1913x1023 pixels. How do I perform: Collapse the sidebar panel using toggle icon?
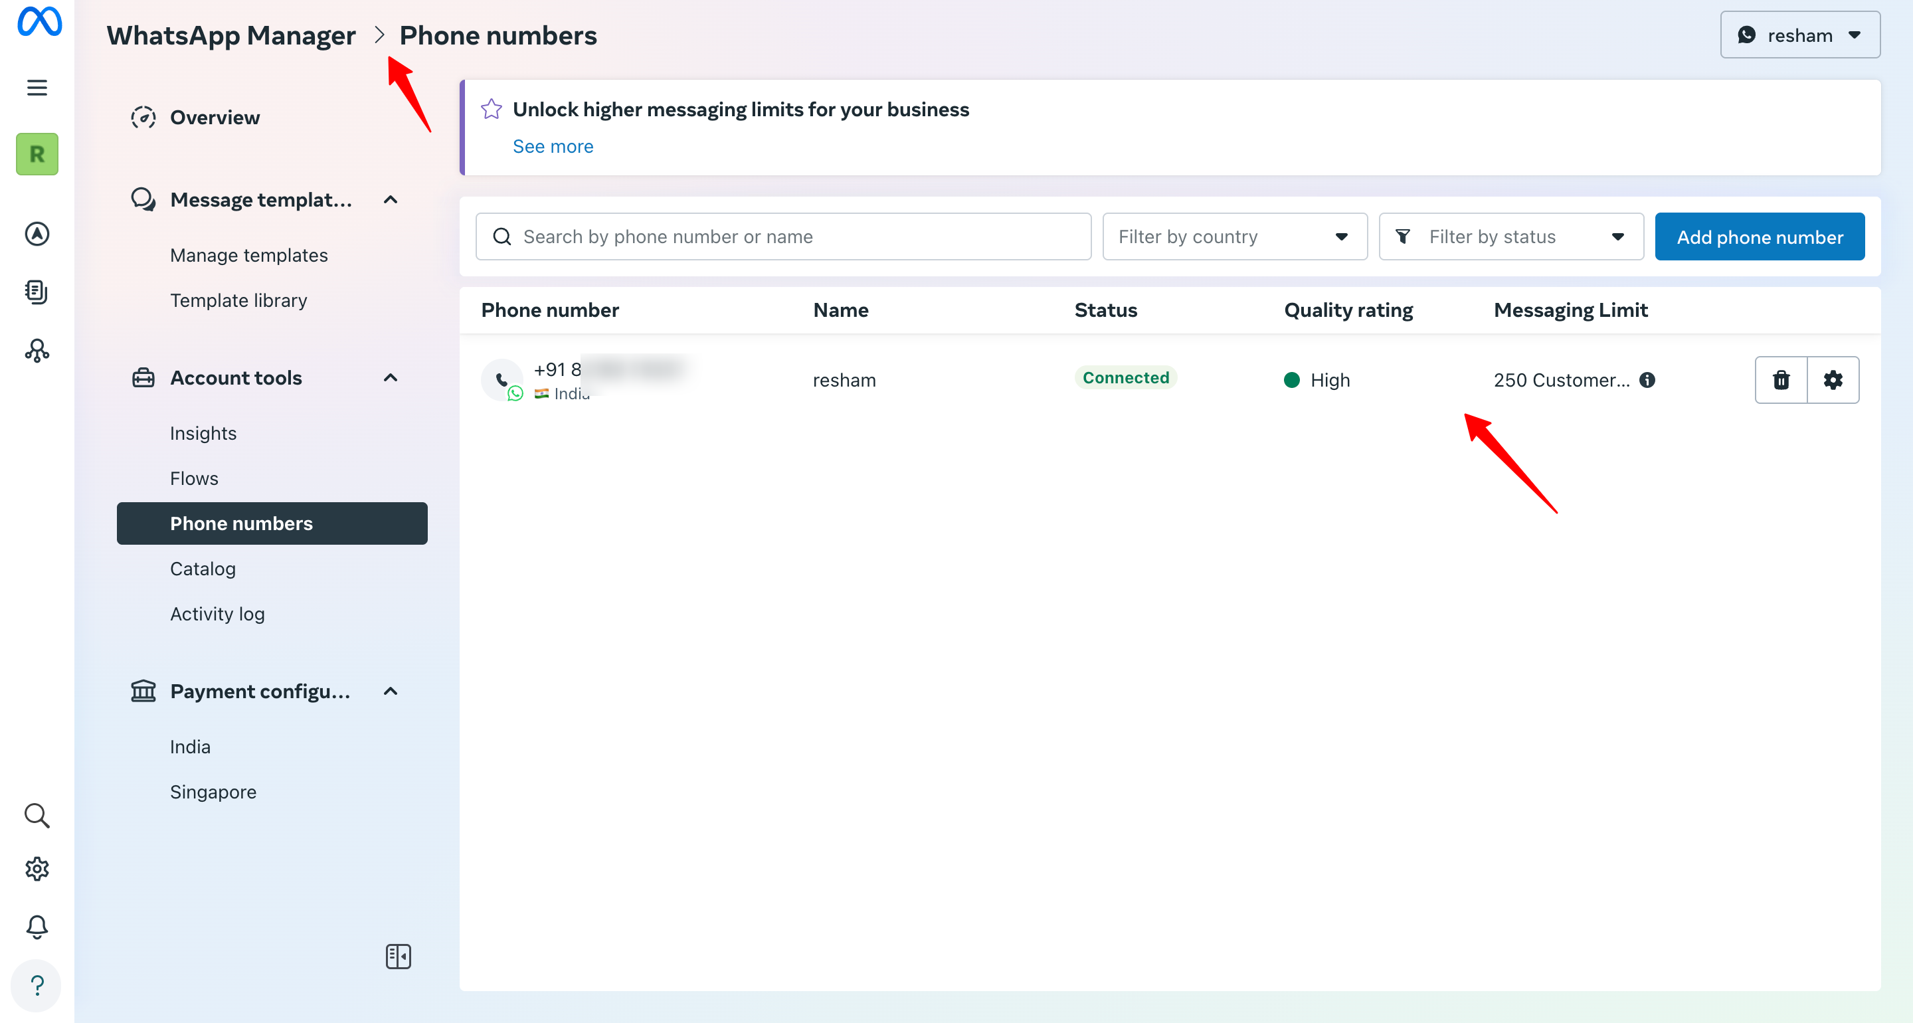(398, 956)
